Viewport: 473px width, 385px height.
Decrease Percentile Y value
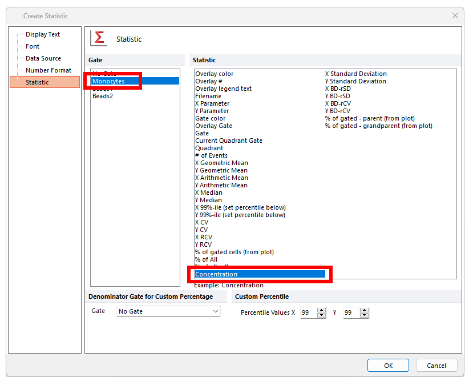click(365, 315)
